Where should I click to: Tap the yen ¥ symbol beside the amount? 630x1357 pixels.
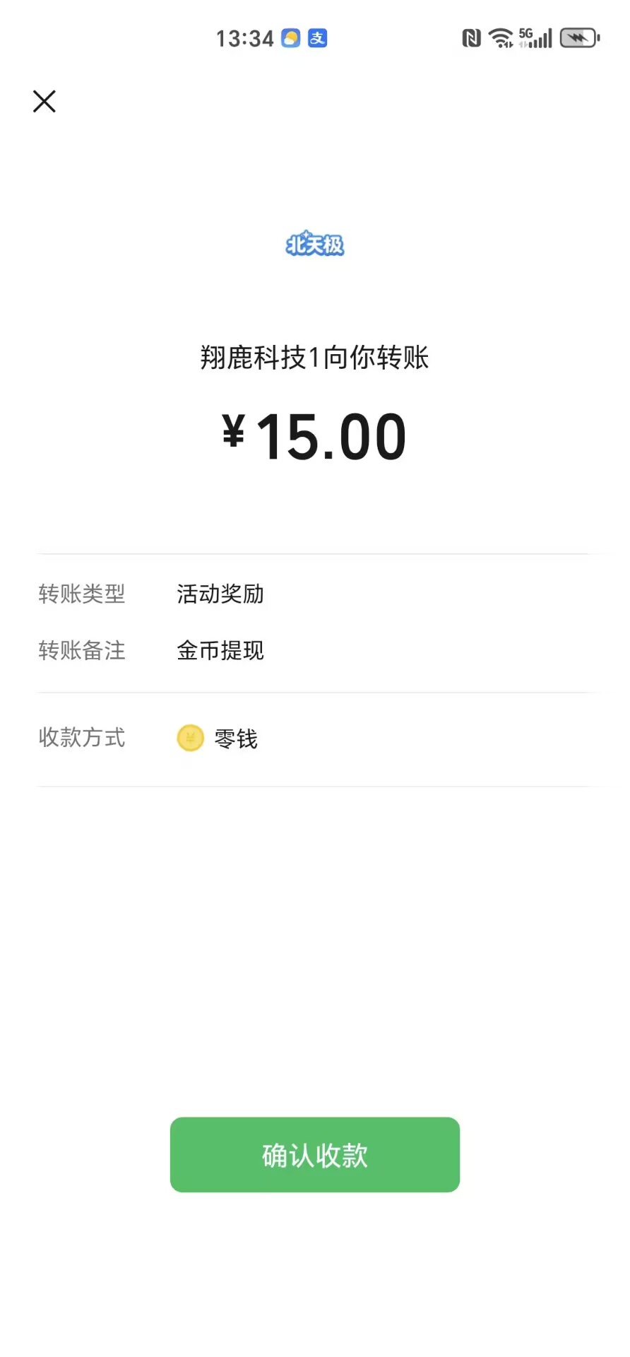[x=234, y=431]
